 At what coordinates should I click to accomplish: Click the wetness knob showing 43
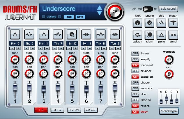click(169, 59)
